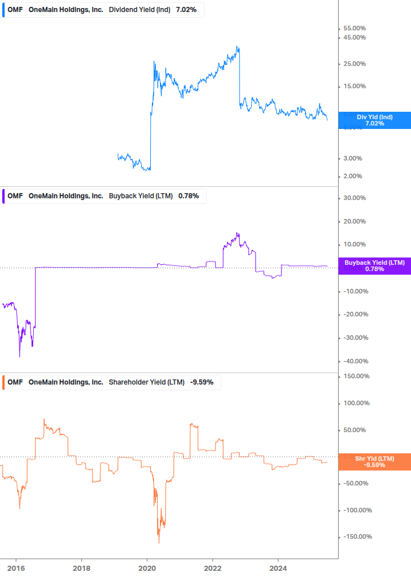This screenshot has width=411, height=576.
Task: Click the purple Buyback Yield (LTM) 0.78% value tag
Action: click(375, 266)
